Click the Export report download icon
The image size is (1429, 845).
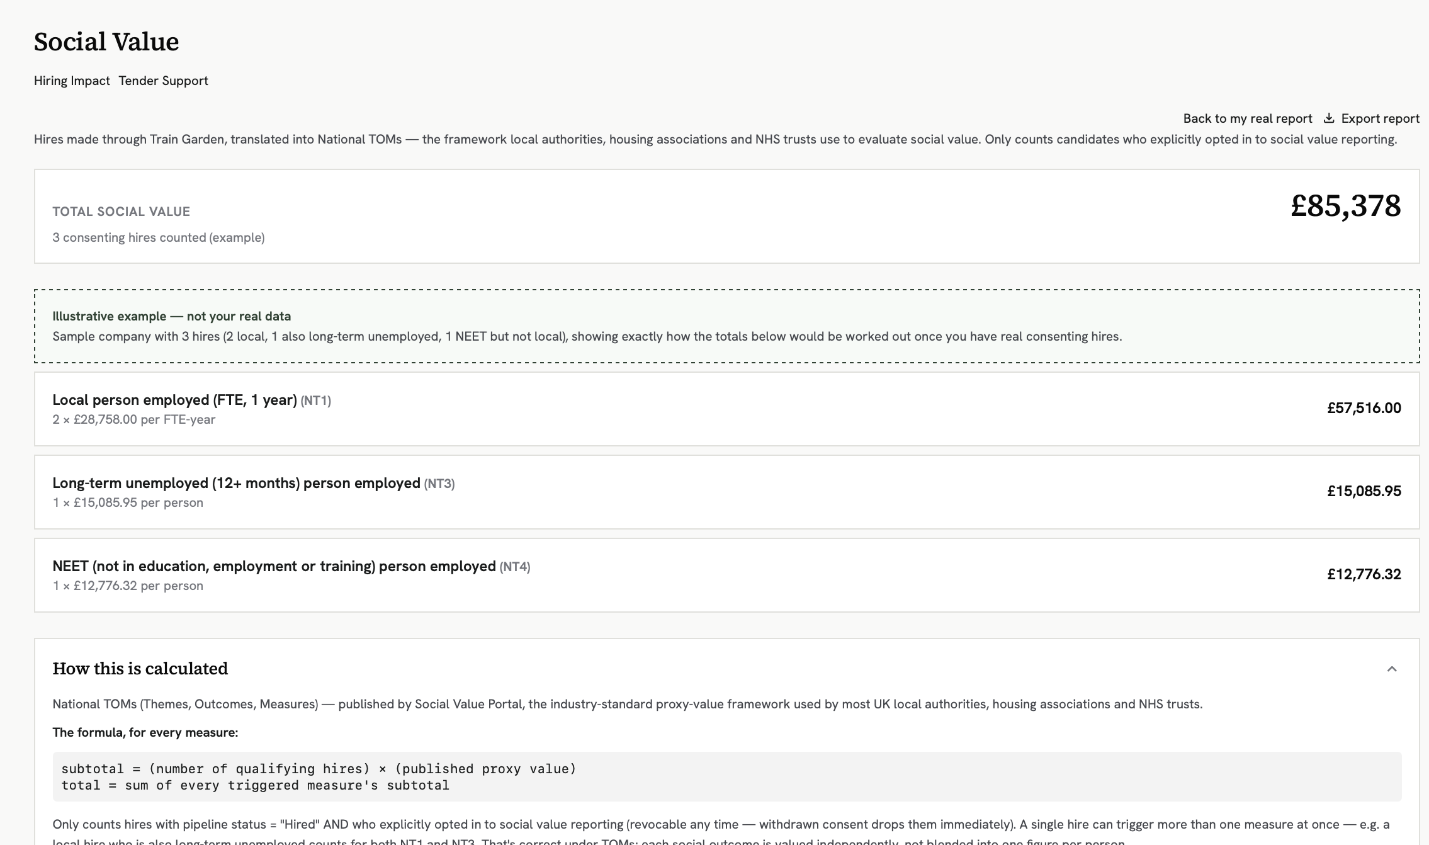point(1329,118)
